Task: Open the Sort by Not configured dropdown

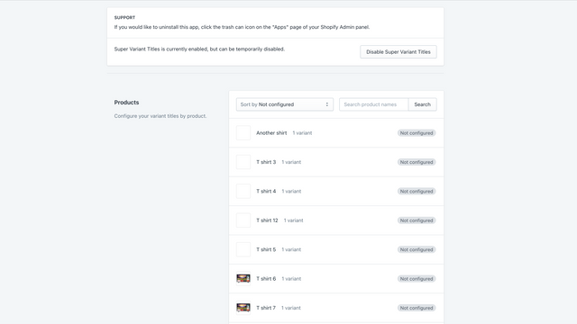Action: [285, 104]
